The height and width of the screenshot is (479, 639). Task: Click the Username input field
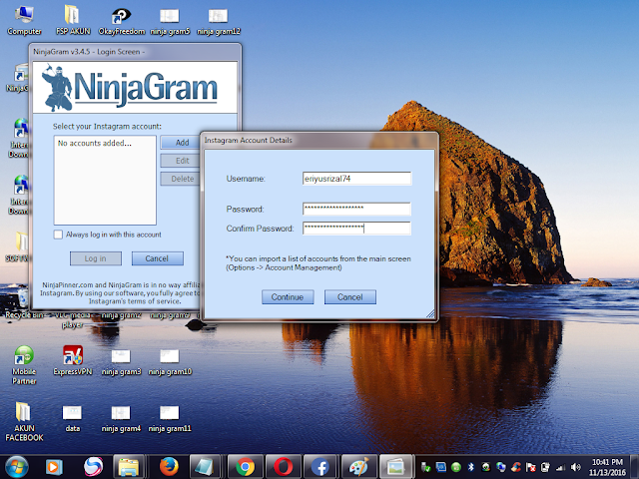coord(356,179)
